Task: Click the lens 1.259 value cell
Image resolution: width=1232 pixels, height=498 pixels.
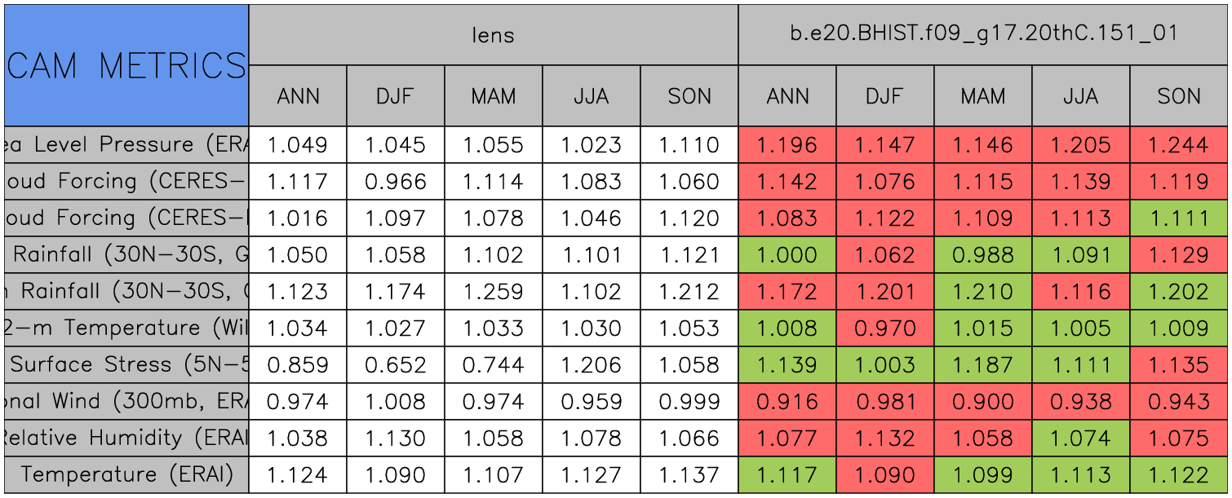Action: (x=493, y=292)
